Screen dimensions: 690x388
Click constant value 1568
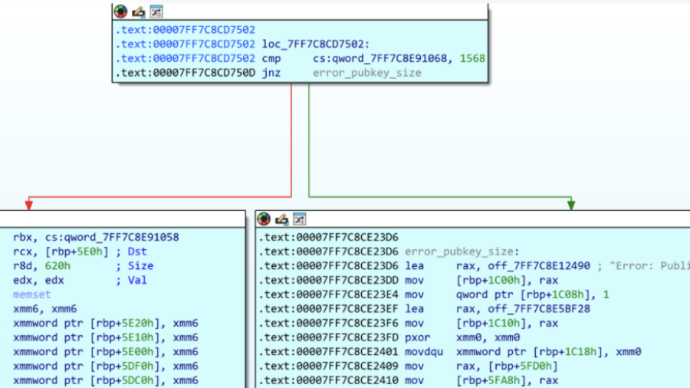472,58
